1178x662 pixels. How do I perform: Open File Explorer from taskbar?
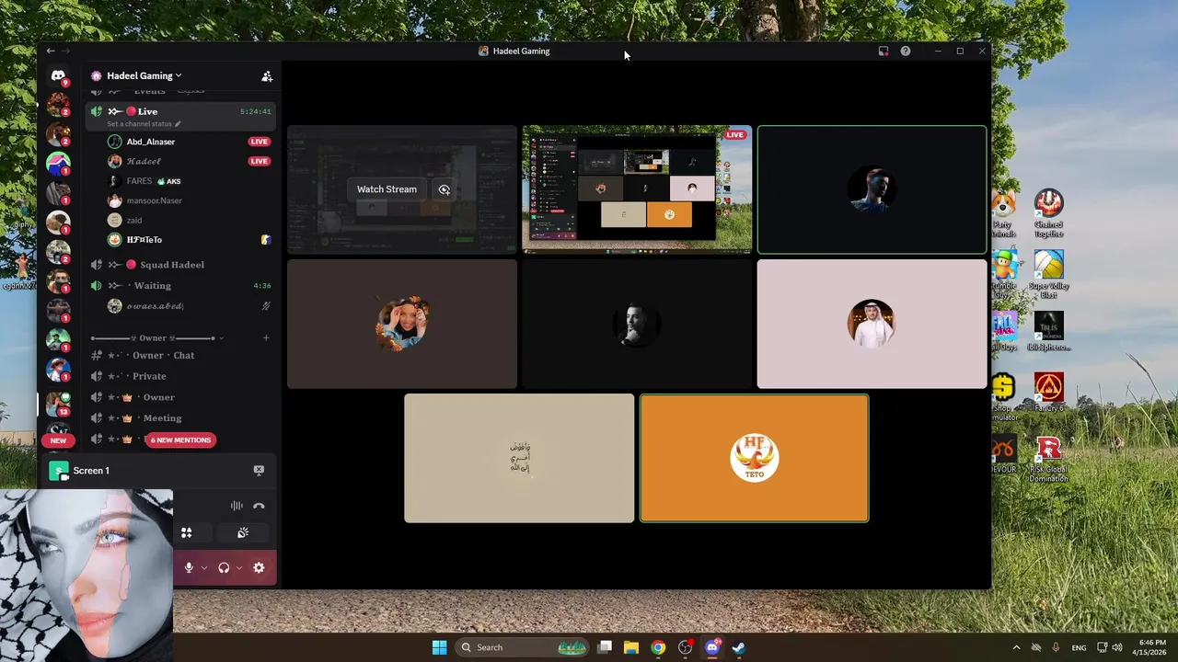click(x=631, y=647)
